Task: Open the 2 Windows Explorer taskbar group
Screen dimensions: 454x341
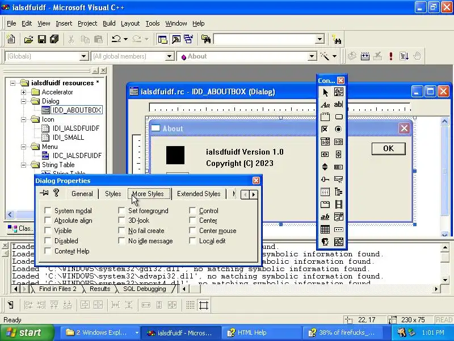Action: [102, 332]
